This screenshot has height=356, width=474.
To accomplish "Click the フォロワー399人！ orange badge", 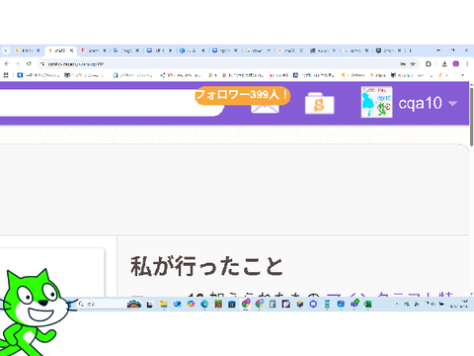I will 242,95.
